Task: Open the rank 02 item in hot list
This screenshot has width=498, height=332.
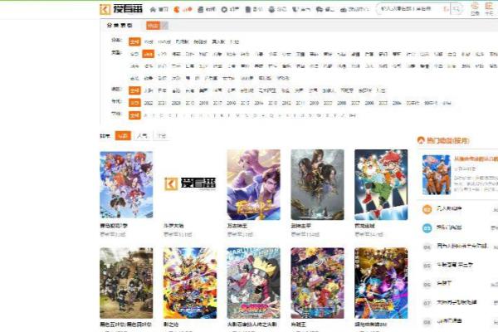Action: tap(449, 208)
